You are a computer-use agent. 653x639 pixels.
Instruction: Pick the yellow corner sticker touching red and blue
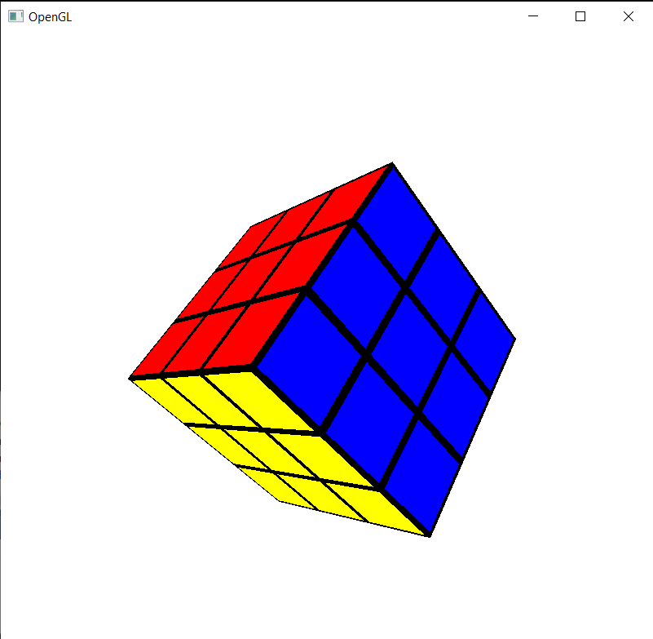click(x=259, y=400)
